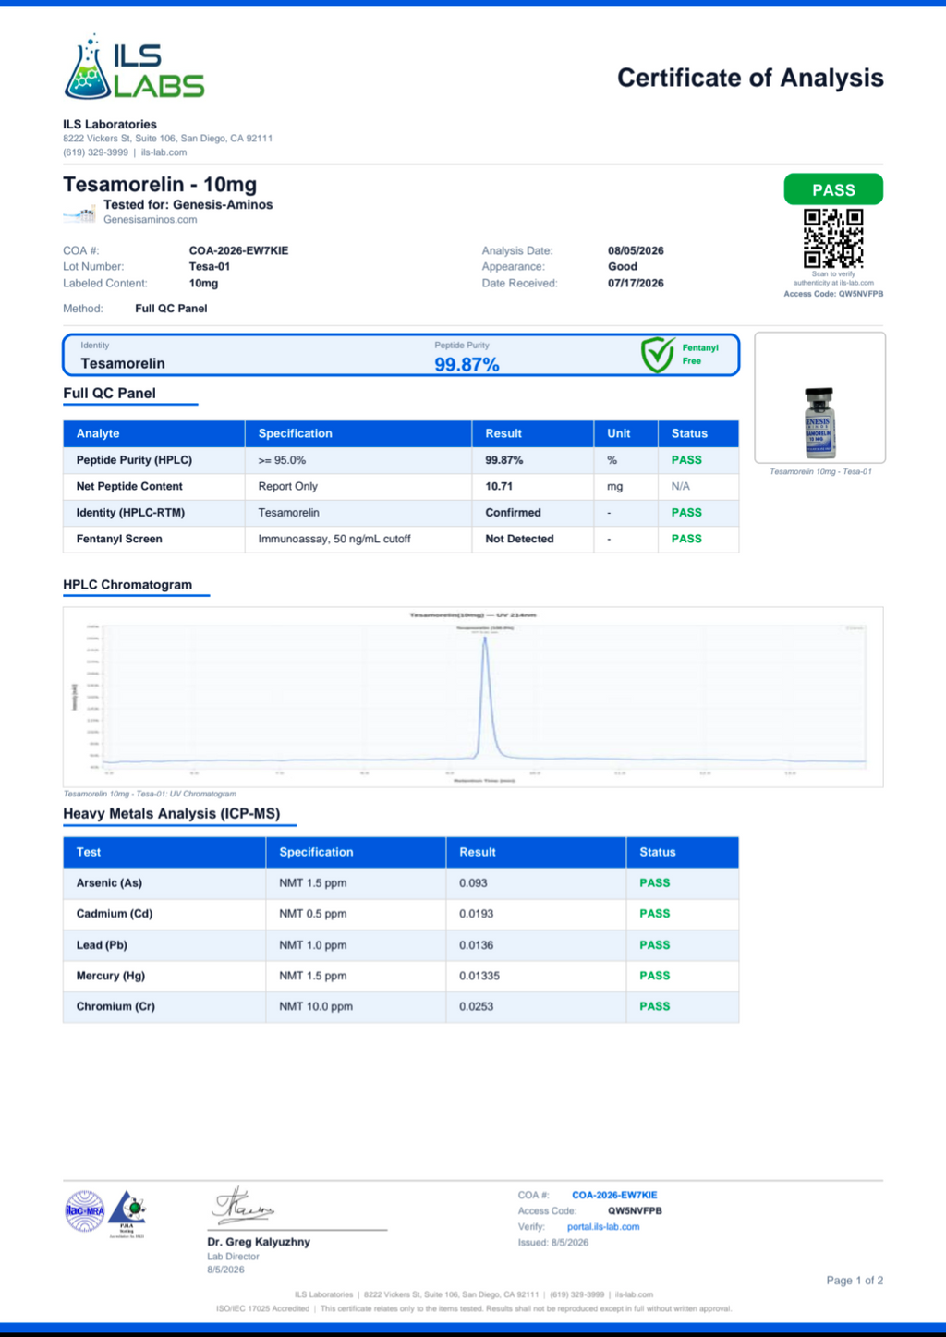Click the green PASS badge
This screenshot has height=1337, width=946.
[833, 189]
